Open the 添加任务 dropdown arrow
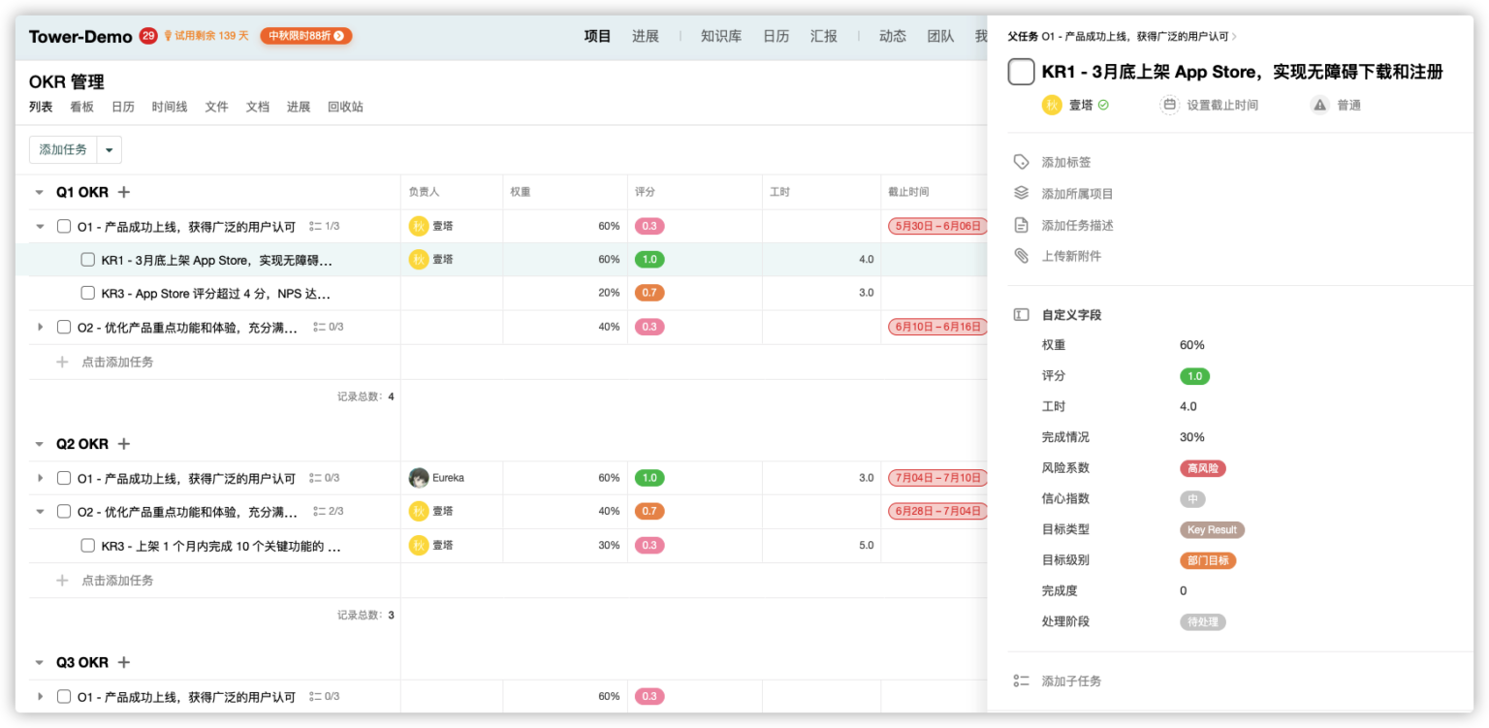This screenshot has height=728, width=1489. 109,149
